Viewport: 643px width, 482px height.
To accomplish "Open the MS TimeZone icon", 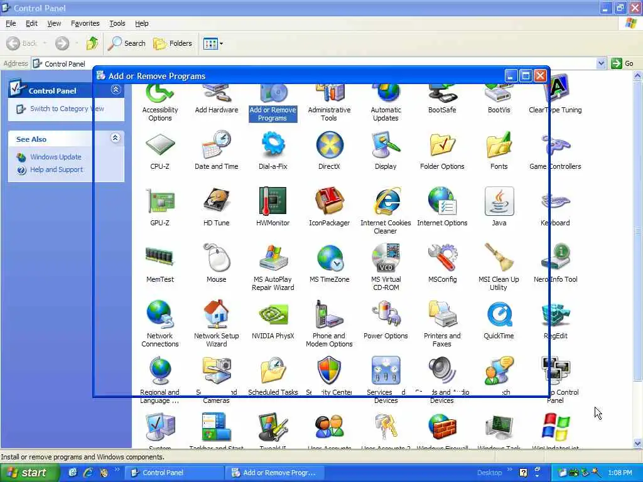I will click(x=329, y=258).
